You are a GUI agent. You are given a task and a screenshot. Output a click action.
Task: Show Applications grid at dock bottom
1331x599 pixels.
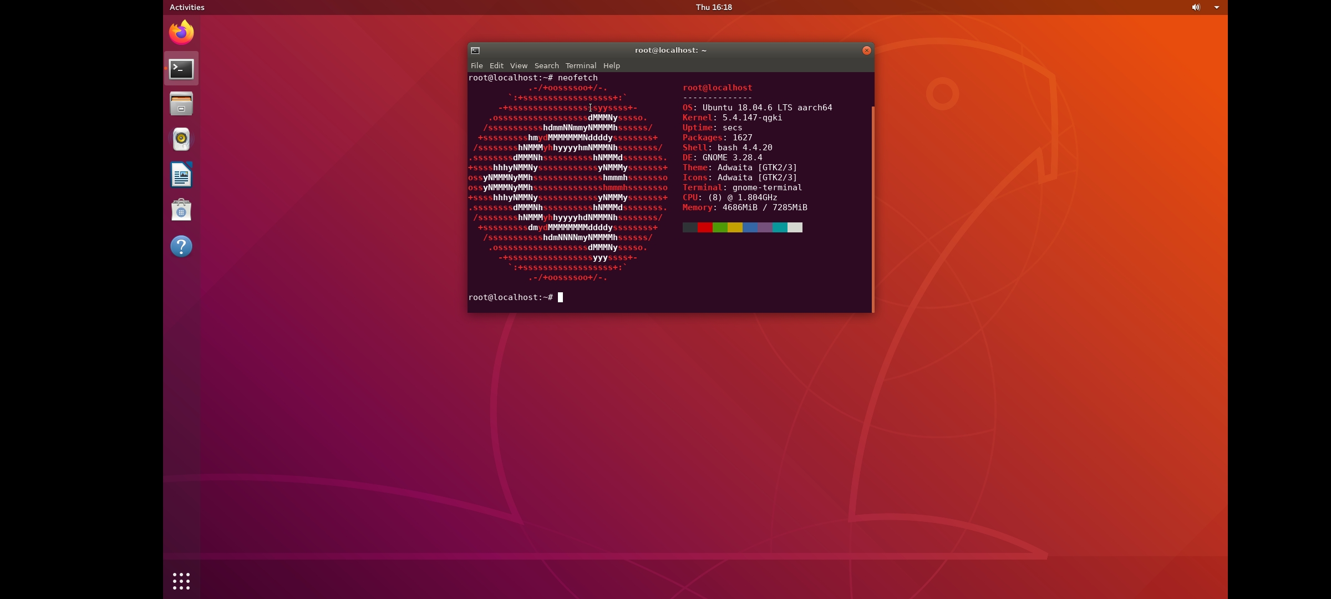pos(181,581)
